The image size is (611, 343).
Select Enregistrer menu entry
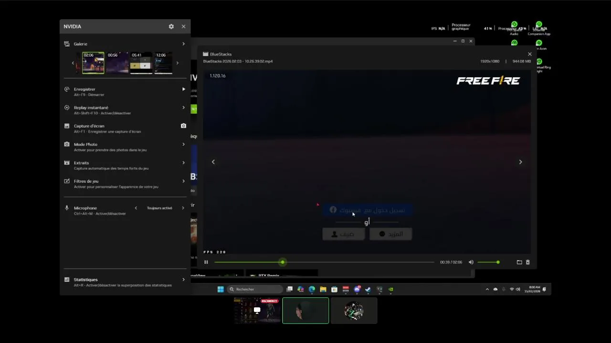(125, 91)
